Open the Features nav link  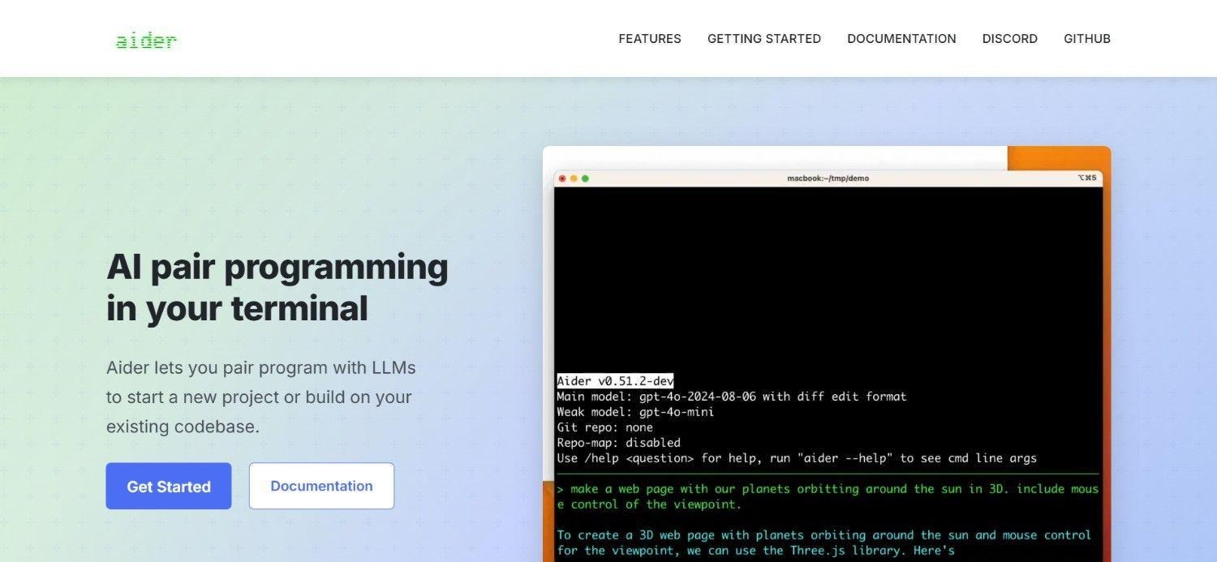pyautogui.click(x=650, y=39)
